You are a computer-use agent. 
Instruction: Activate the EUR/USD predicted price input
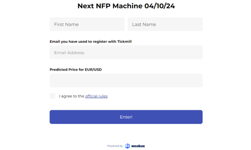(x=126, y=80)
